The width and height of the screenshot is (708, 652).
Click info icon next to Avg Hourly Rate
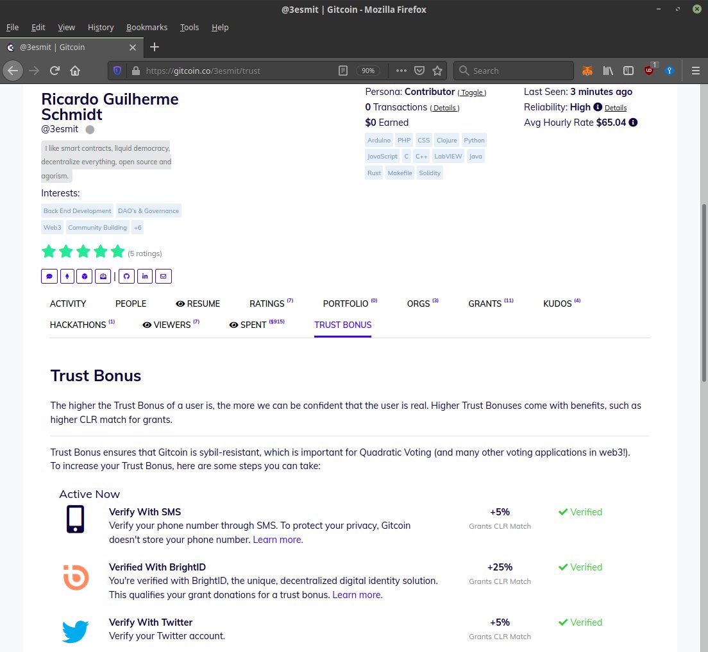point(633,123)
